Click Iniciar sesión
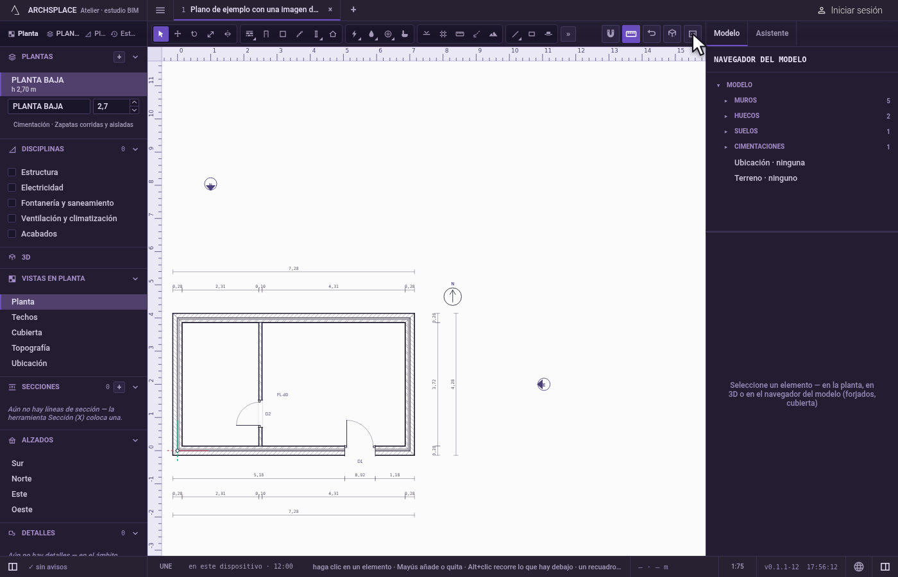Image resolution: width=898 pixels, height=577 pixels. click(x=850, y=10)
